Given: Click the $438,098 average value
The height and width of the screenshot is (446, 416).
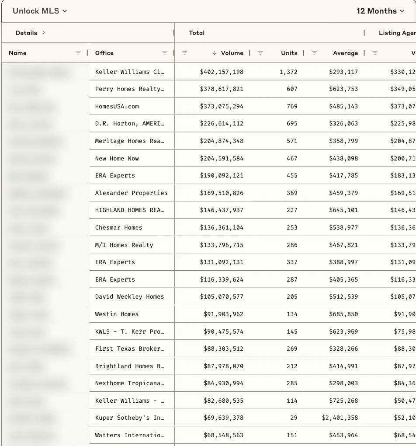Looking at the screenshot, I should tap(343, 158).
